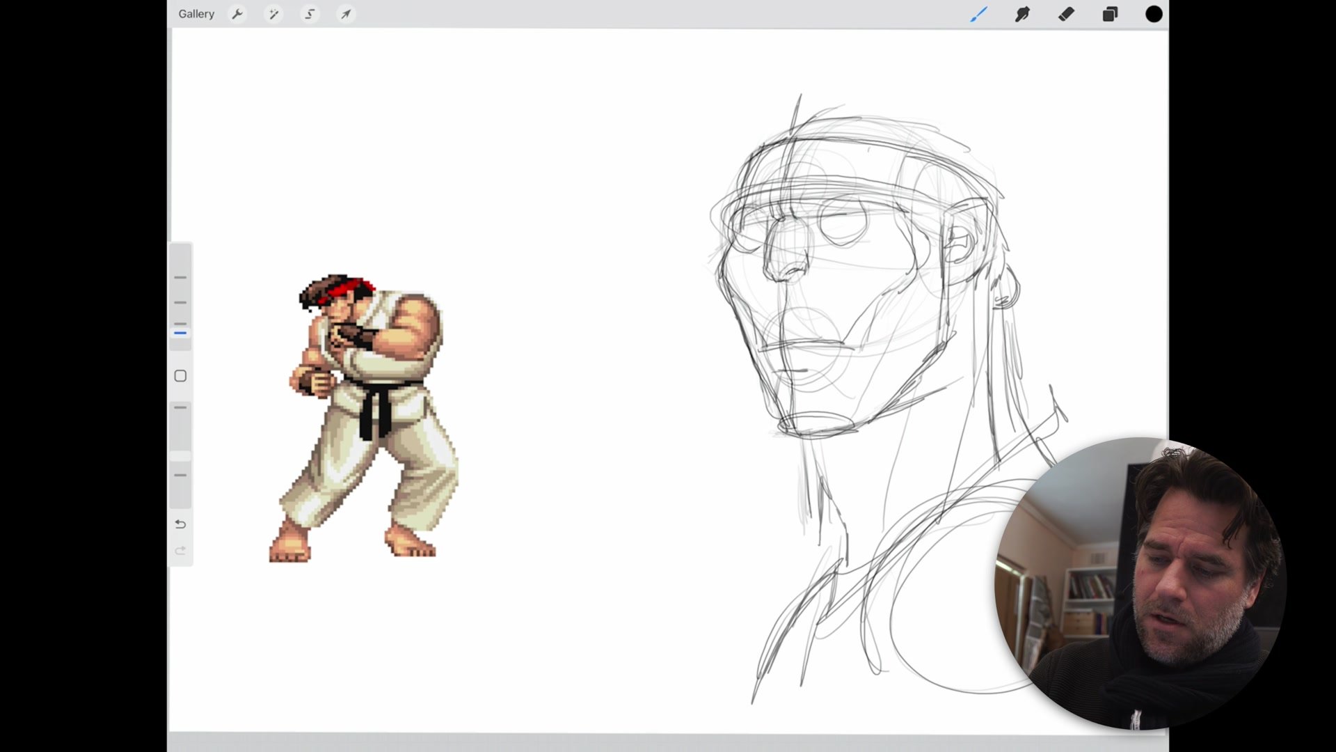The height and width of the screenshot is (752, 1336).
Task: Open the black active color swatch
Action: pos(1154,14)
